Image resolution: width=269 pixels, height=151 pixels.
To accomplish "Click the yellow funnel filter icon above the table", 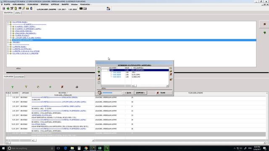I will 26,87.
